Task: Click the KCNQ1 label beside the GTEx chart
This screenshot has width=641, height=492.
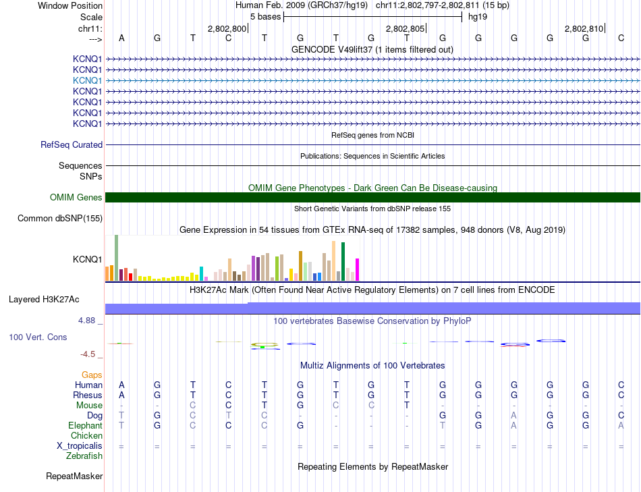Action: coord(87,259)
